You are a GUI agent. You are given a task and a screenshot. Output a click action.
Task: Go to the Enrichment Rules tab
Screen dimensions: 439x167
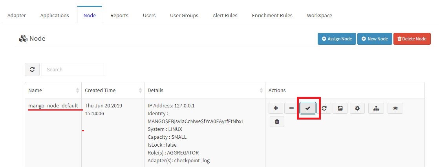tap(272, 15)
